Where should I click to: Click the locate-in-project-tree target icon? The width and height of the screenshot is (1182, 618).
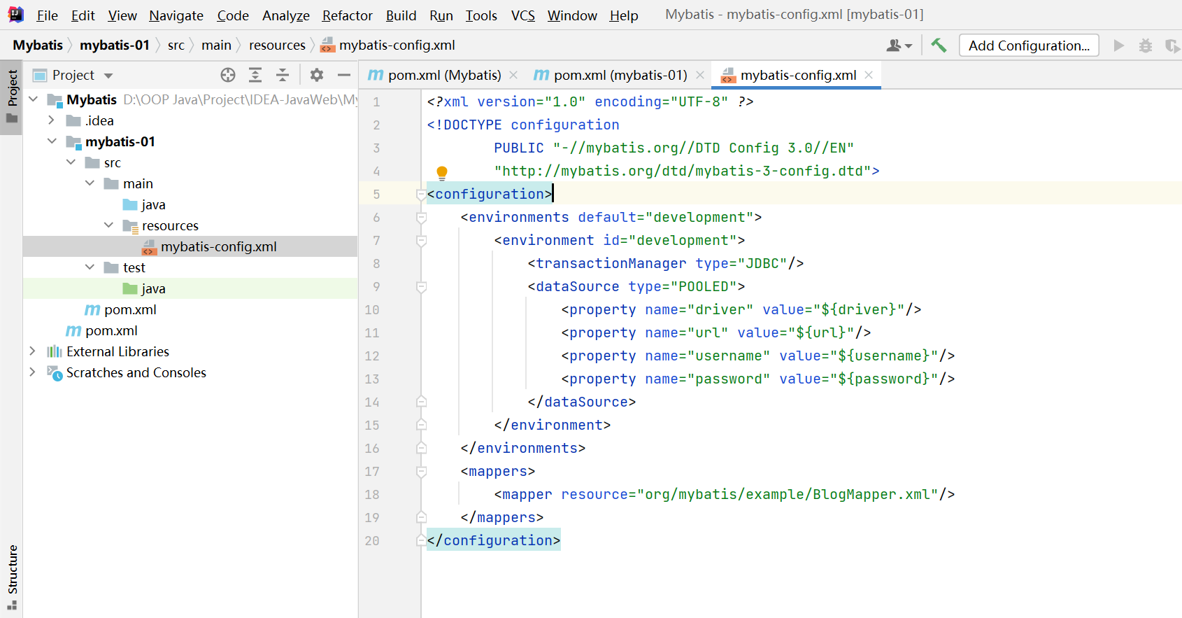coord(228,75)
